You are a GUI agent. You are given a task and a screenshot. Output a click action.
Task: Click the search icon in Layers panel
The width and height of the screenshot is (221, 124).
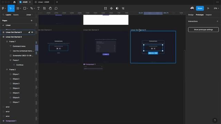(x=3, y=15)
